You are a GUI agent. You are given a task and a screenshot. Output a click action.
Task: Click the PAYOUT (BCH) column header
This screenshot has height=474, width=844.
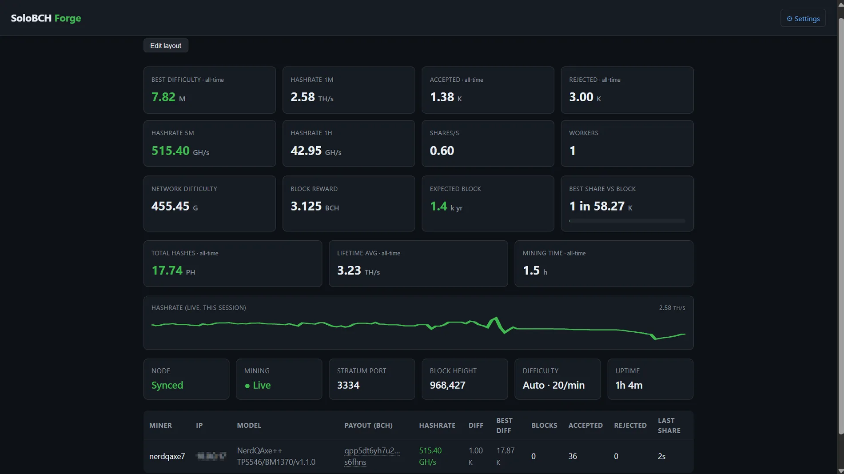[x=368, y=426]
